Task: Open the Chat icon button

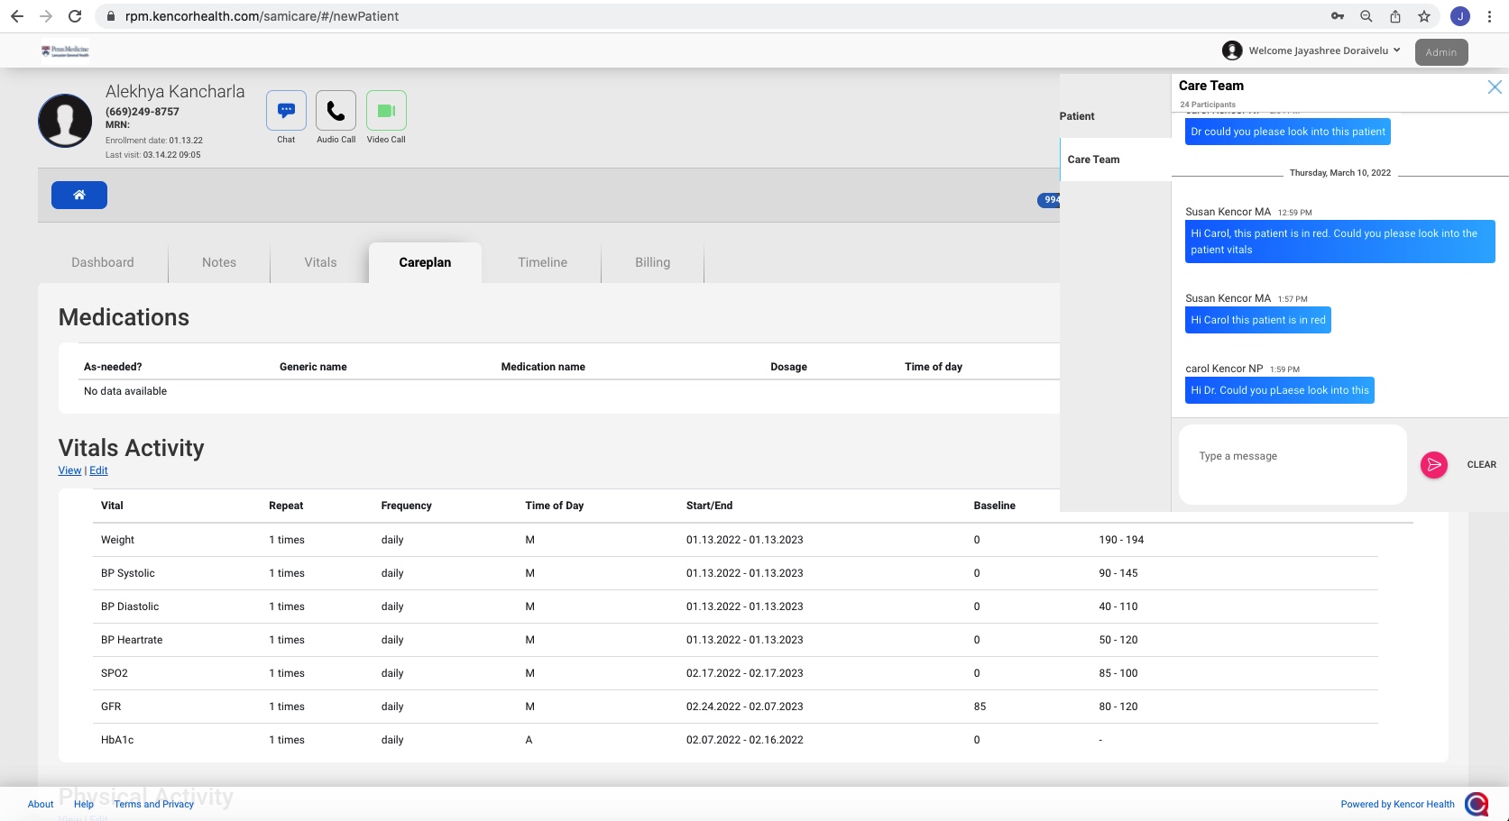Action: (286, 111)
